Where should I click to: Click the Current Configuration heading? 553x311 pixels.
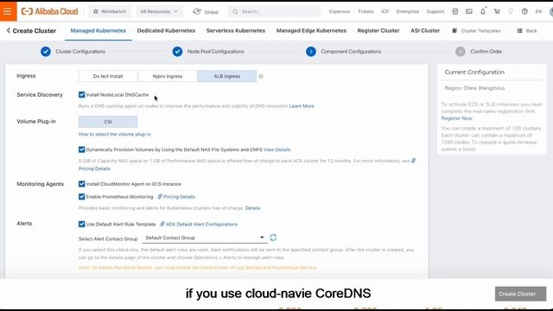[474, 72]
